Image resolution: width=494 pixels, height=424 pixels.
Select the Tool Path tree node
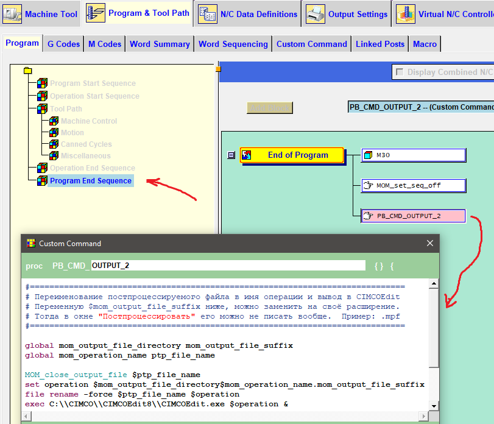point(66,109)
